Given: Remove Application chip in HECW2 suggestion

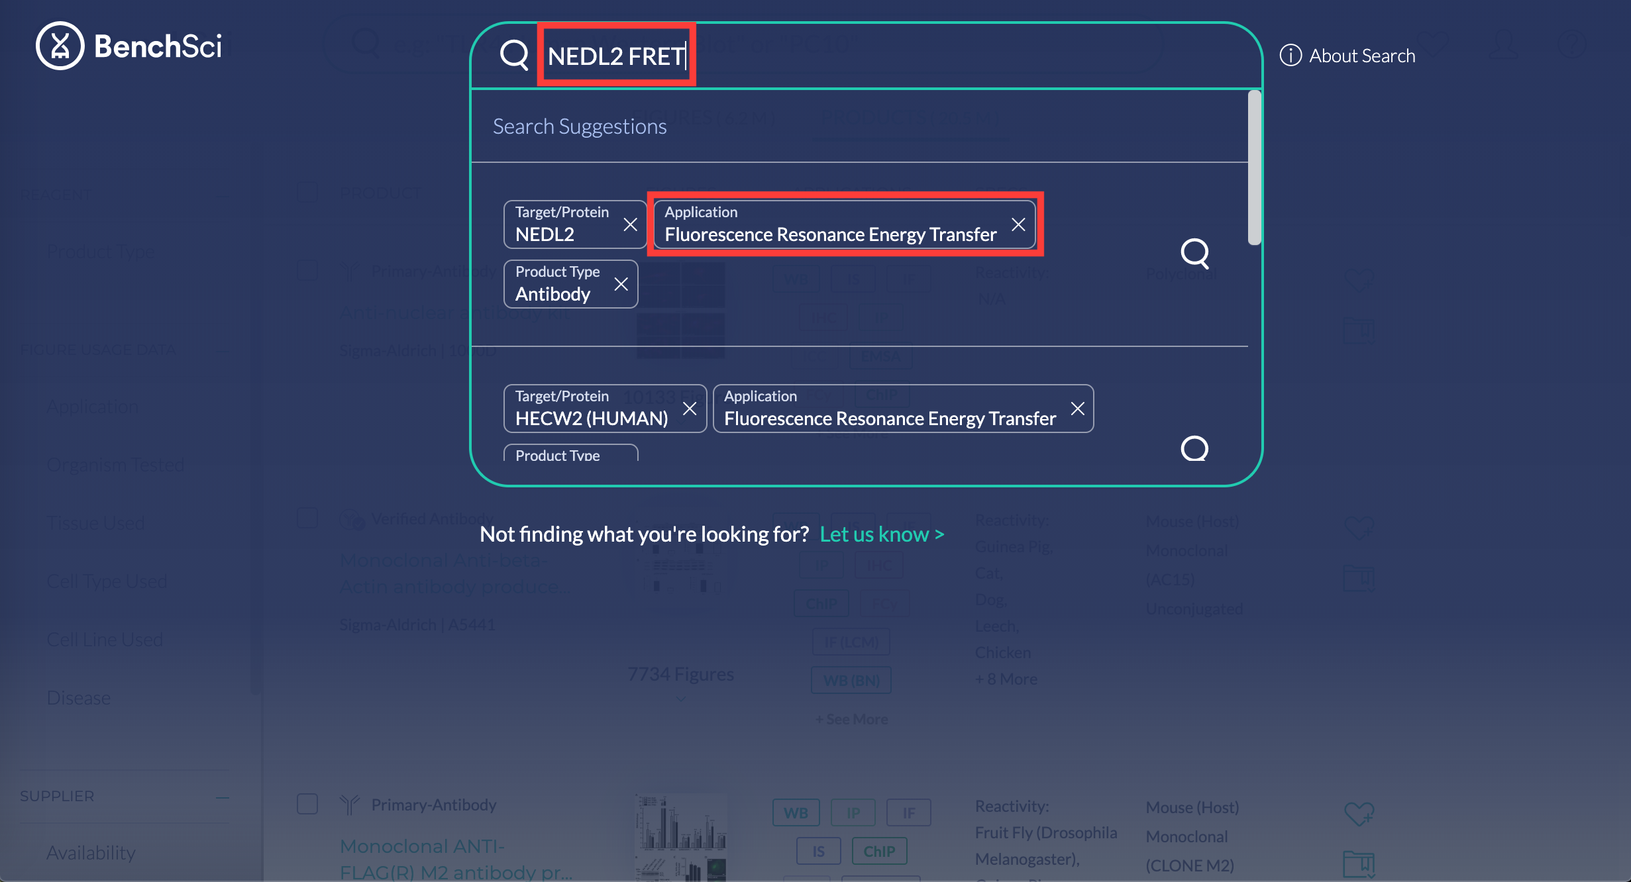Looking at the screenshot, I should coord(1078,409).
